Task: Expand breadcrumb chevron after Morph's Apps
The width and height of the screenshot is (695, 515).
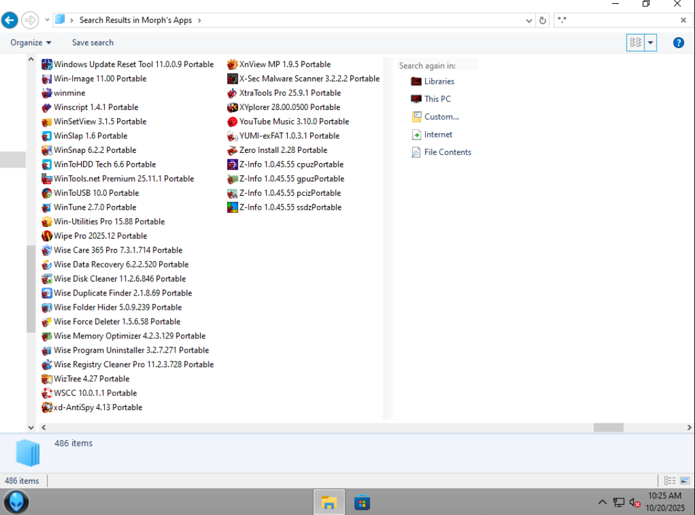Action: tap(199, 20)
